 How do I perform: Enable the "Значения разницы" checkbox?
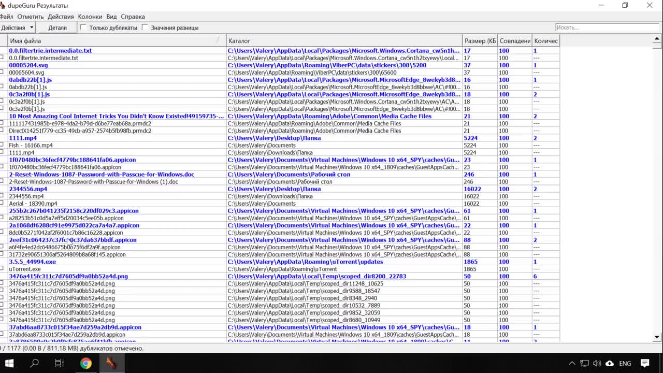[145, 27]
